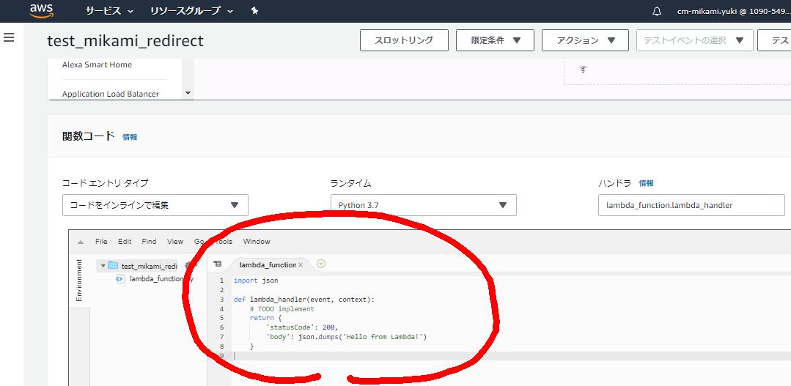Close the lambda_function editor tab
The width and height of the screenshot is (791, 386).
pyautogui.click(x=301, y=264)
